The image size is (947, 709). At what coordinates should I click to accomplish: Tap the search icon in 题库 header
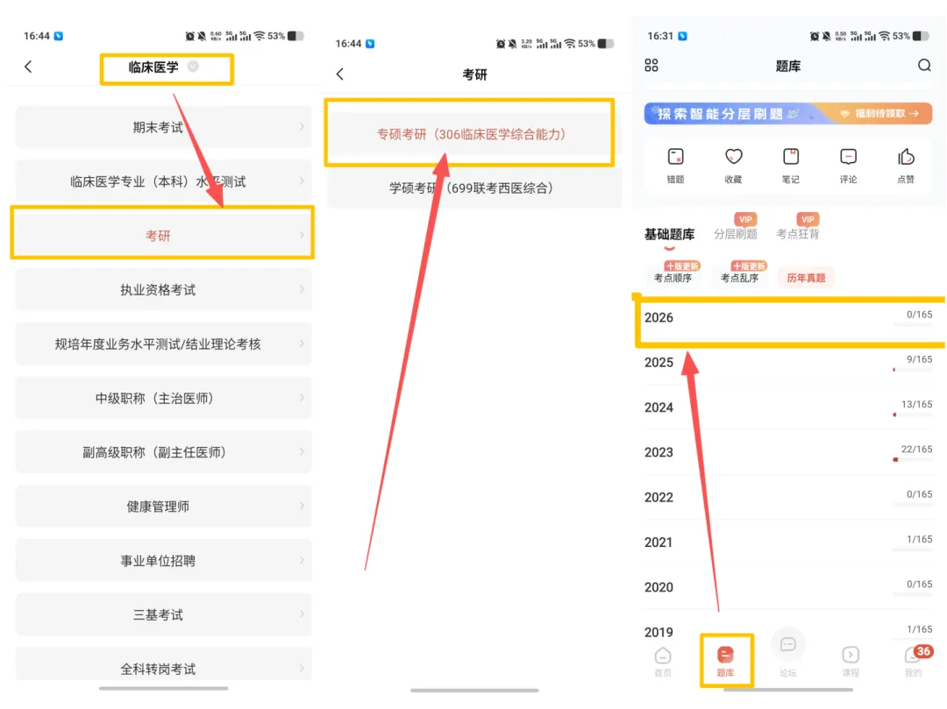924,65
